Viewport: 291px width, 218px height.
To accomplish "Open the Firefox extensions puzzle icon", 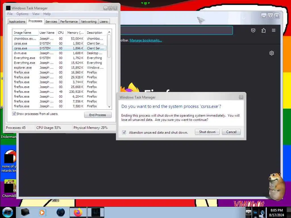I will click(263, 30).
